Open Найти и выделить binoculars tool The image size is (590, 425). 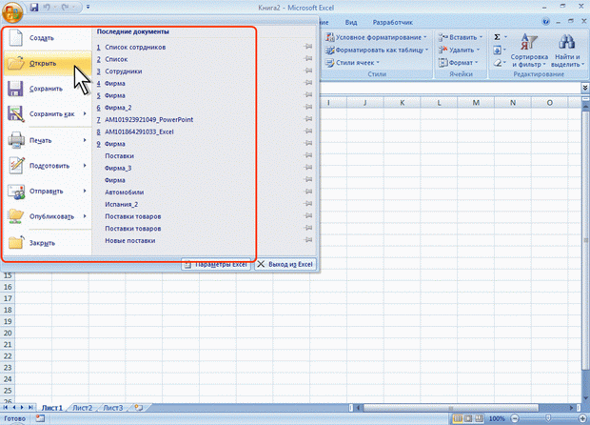(567, 51)
